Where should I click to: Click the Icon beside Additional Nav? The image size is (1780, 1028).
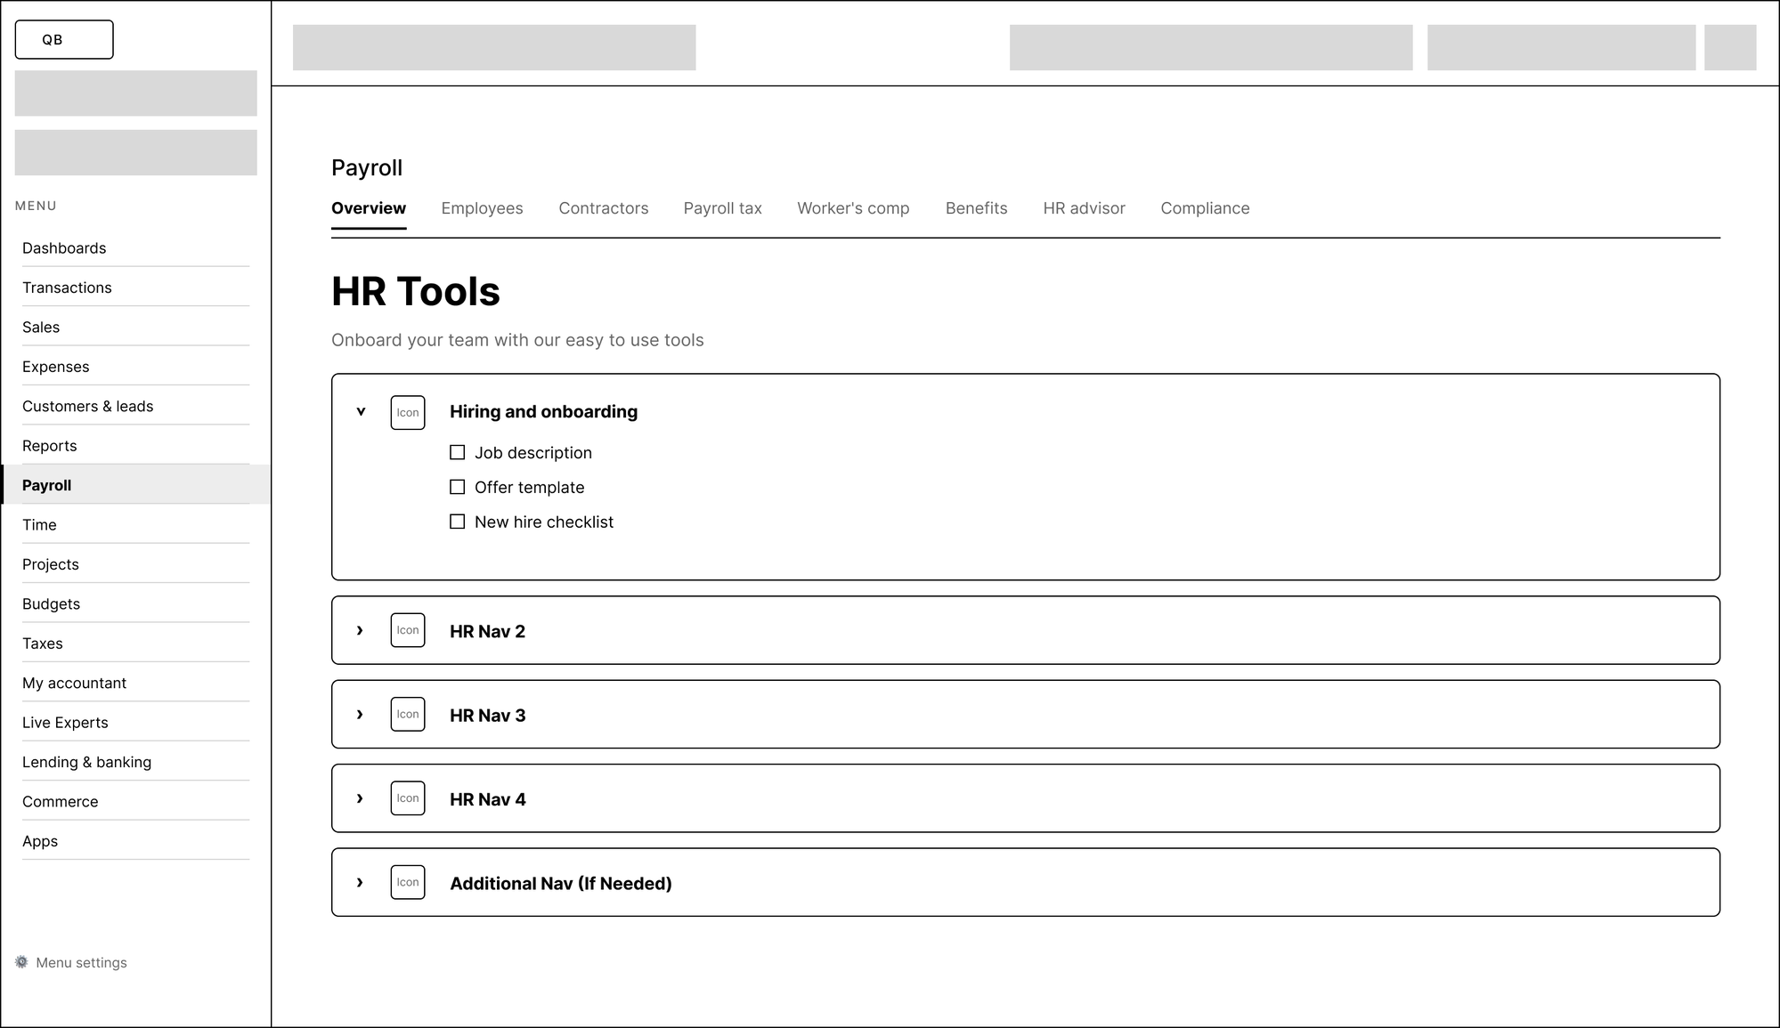407,882
